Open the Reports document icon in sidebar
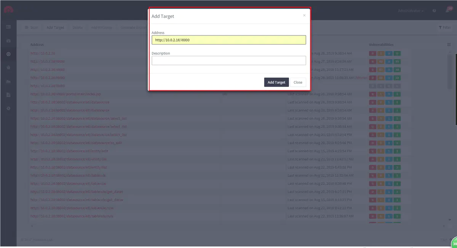This screenshot has height=248, width=457. (x=8, y=95)
